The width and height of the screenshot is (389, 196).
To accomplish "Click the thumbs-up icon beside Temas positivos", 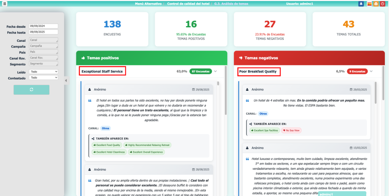I will pos(83,58).
